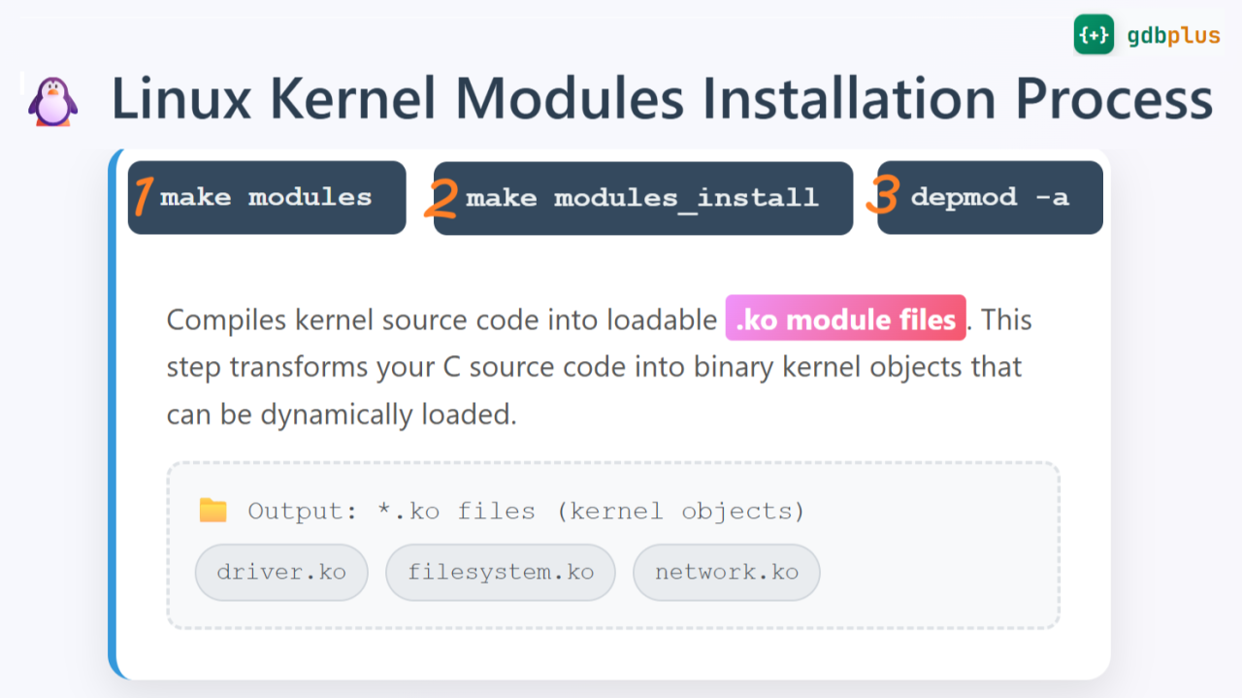Choose the network.ko file chip
Screen dimensions: 1242x698
(726, 573)
